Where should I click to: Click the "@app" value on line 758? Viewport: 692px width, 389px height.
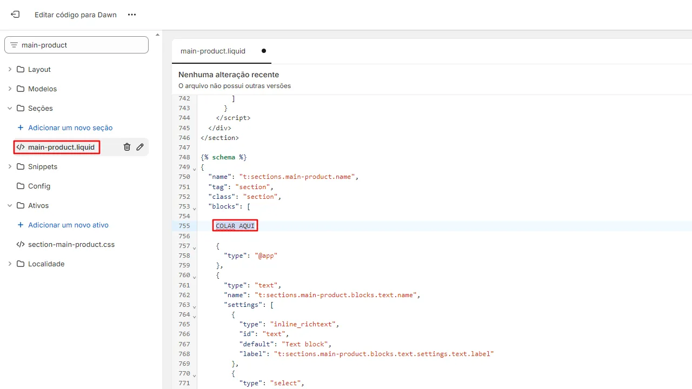[266, 256]
